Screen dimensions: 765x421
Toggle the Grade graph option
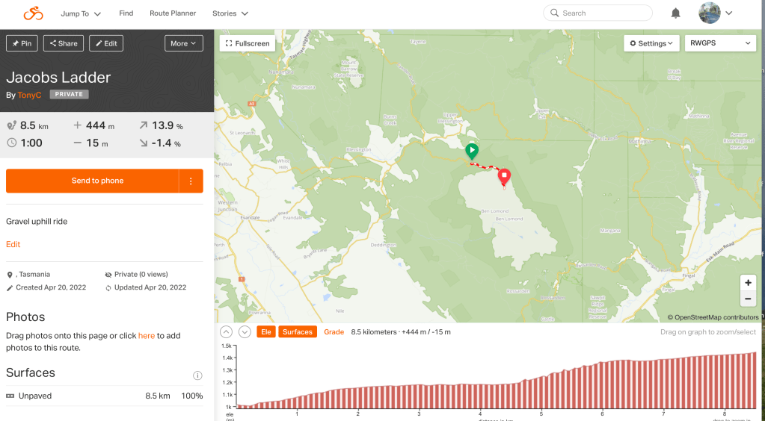[334, 332]
